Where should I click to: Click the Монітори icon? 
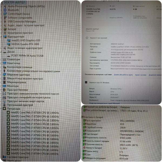click(x=4, y=86)
